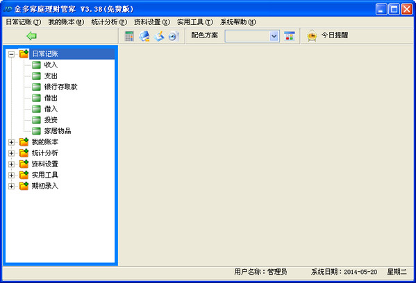The image size is (416, 283).
Task: Expand the 期初录入 tree node
Action: [11, 187]
